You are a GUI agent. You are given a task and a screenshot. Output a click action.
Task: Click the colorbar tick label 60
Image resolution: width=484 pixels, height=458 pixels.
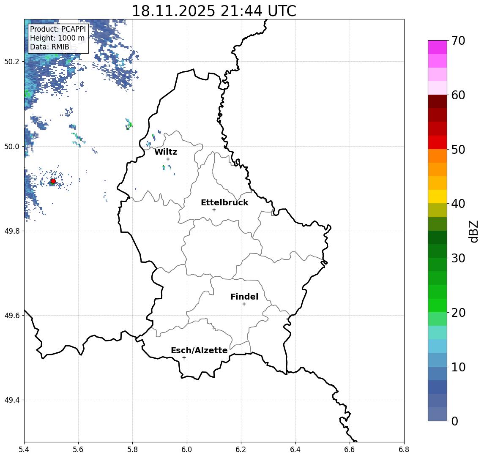[x=458, y=95]
